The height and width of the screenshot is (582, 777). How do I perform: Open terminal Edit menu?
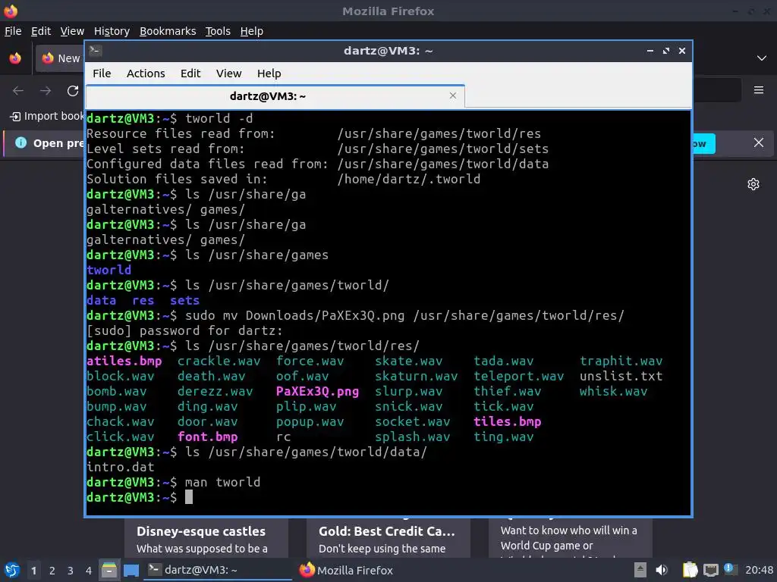(x=190, y=74)
